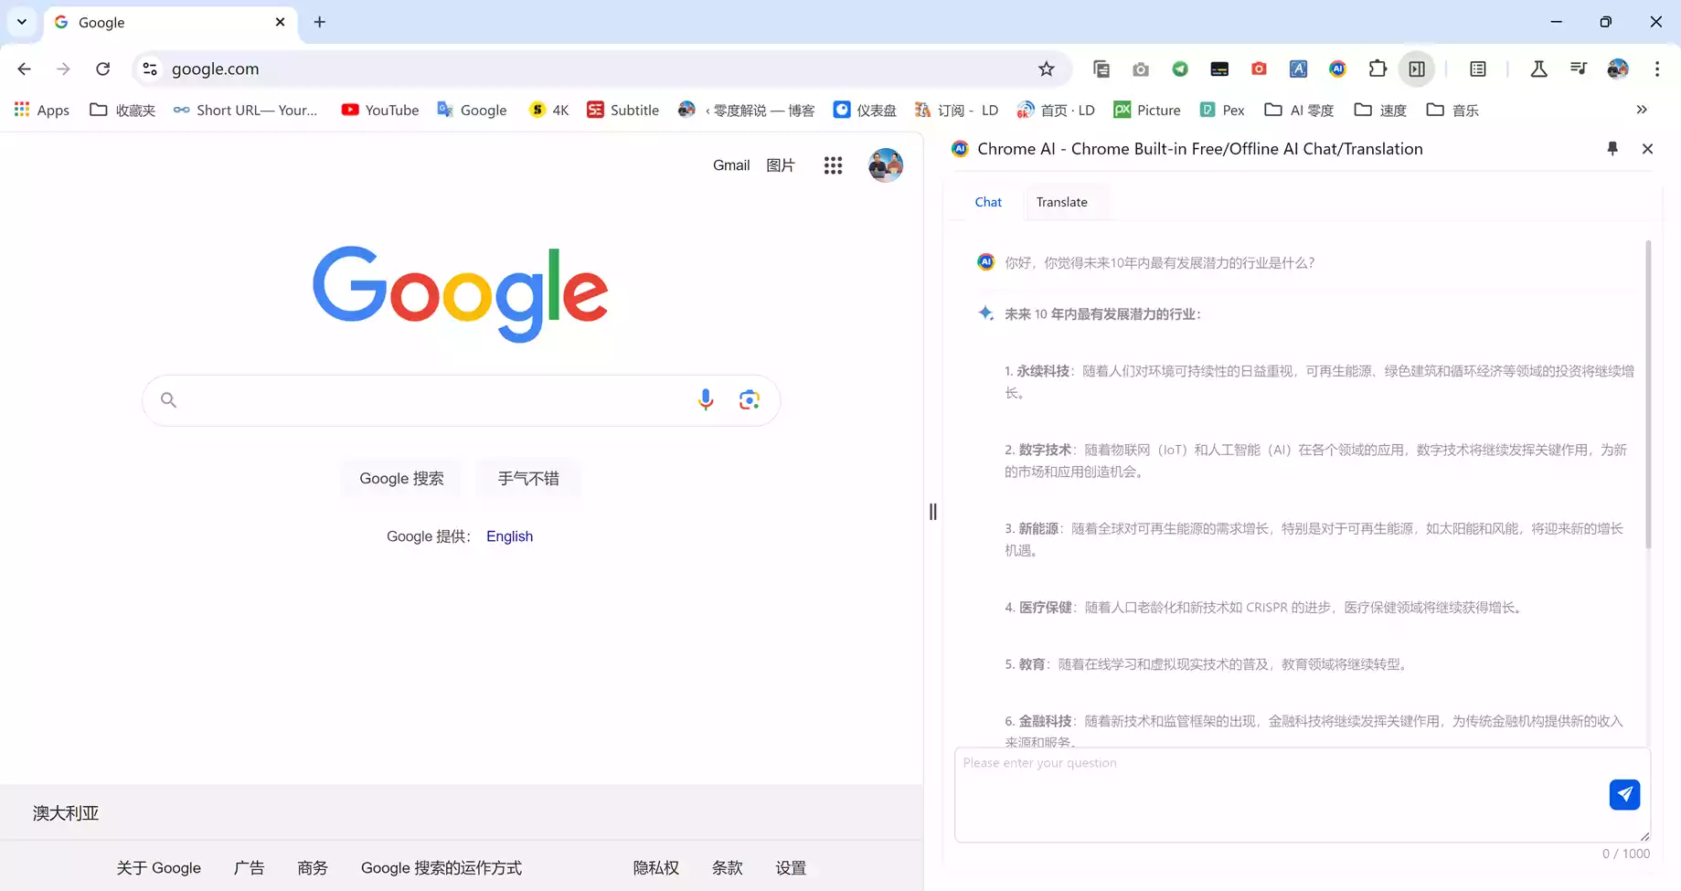
Task: Toggle the browser side panel button
Action: (x=1417, y=69)
